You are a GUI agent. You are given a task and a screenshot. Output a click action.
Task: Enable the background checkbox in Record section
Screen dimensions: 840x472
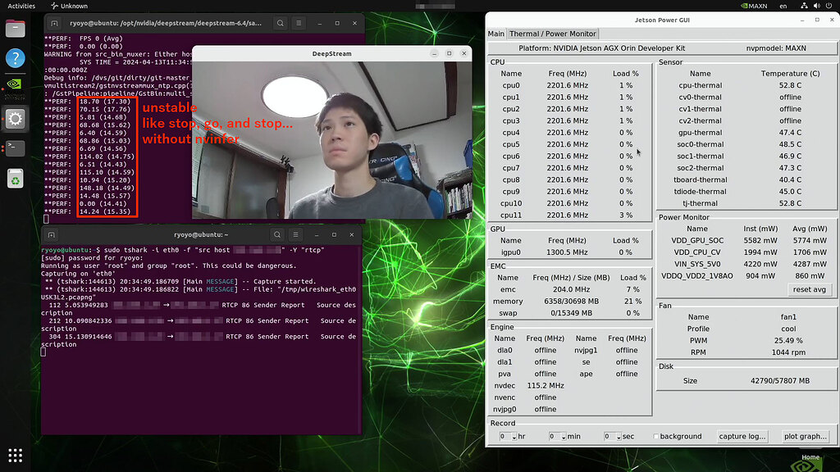click(x=655, y=436)
